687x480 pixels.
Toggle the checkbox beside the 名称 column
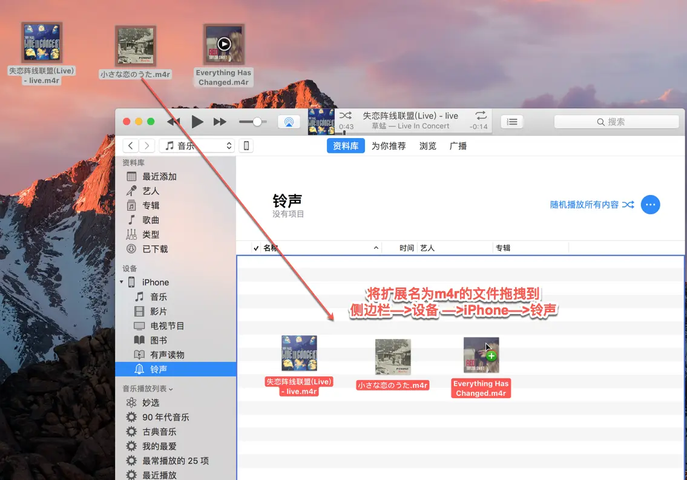tap(257, 248)
